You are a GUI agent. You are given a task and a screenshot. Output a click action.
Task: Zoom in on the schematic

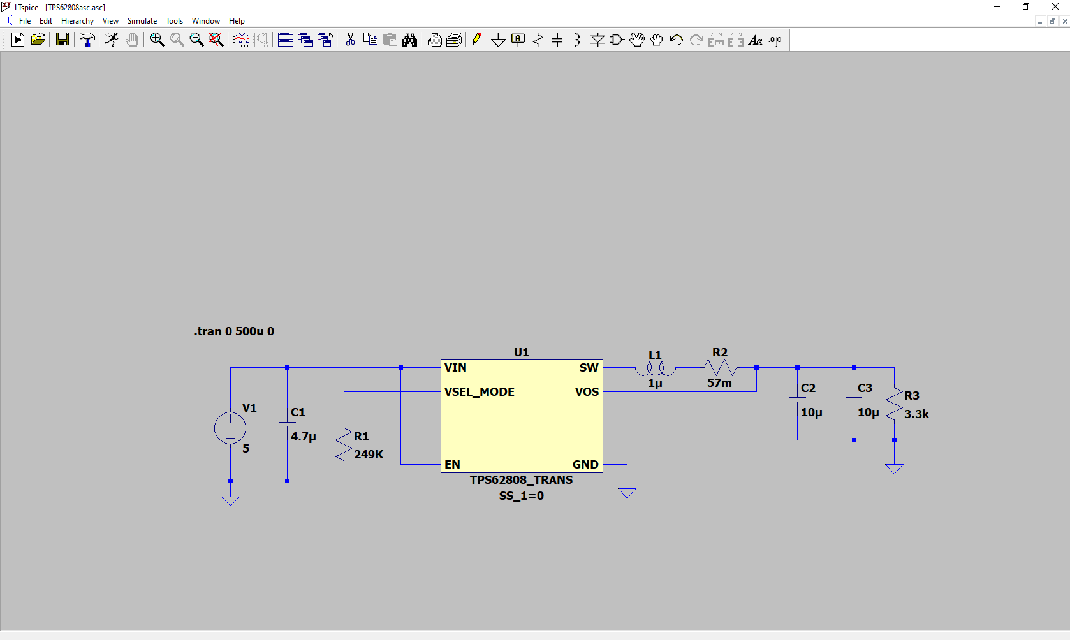point(157,40)
